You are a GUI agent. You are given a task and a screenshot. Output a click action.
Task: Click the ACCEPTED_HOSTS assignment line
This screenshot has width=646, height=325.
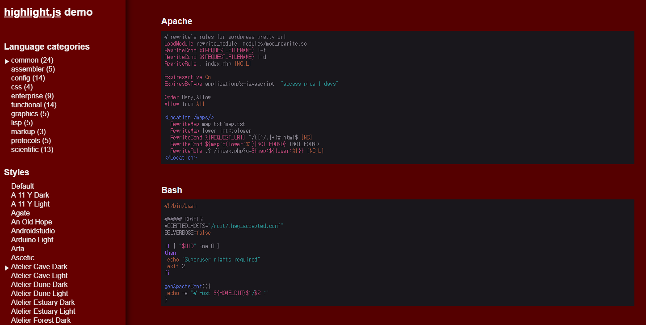(x=224, y=226)
